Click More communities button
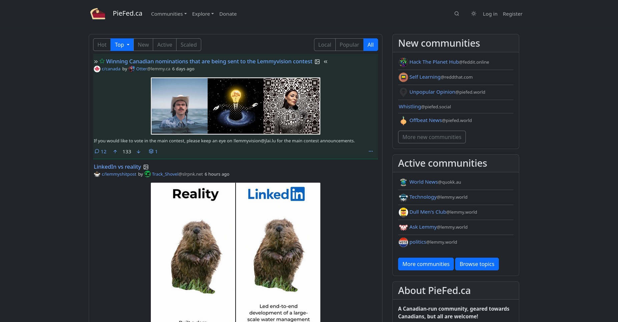Screen dimensions: 618x322 click(426, 264)
